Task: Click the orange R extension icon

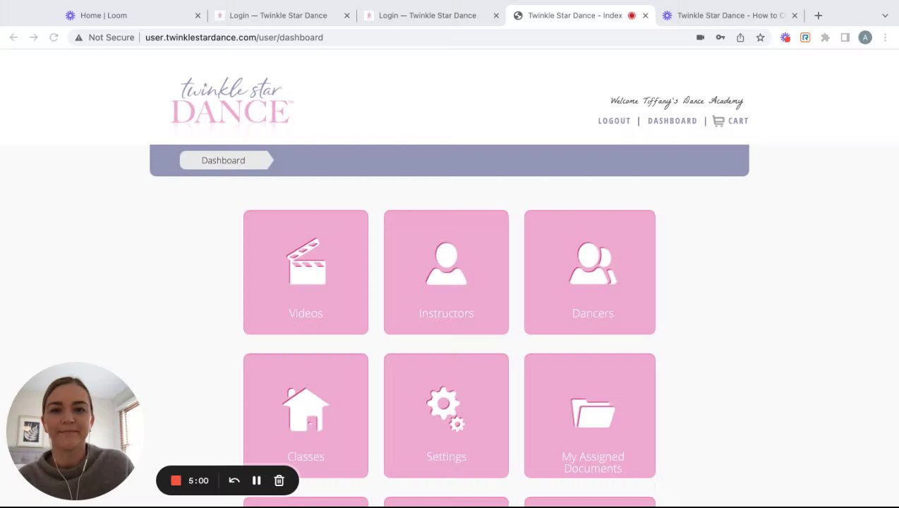Action: tap(805, 37)
